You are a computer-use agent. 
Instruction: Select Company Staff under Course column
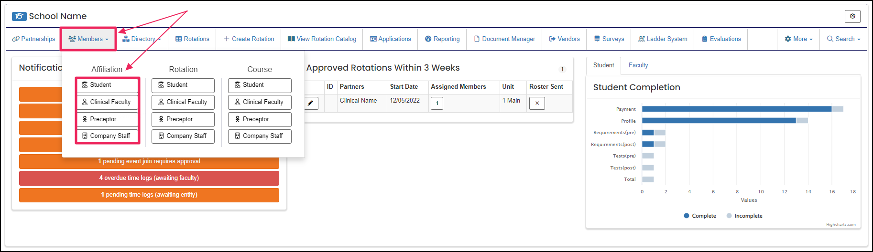[260, 136]
